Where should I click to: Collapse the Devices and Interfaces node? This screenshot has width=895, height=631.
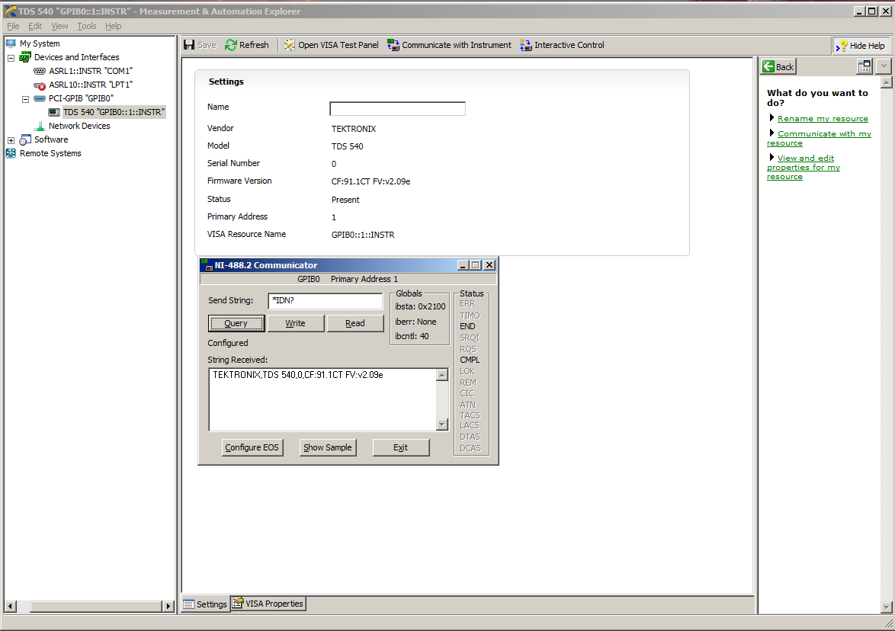pyautogui.click(x=11, y=58)
